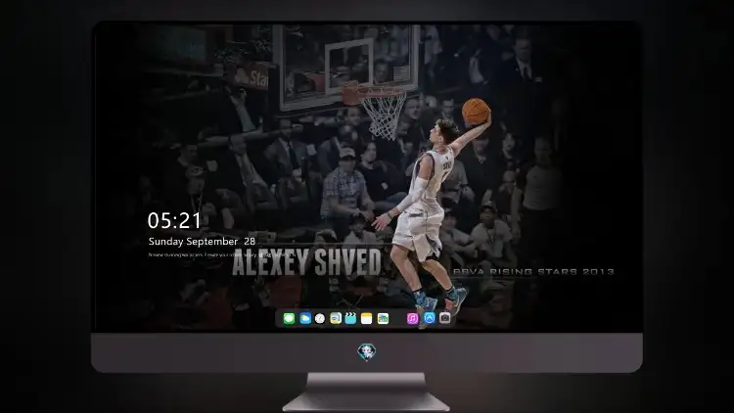This screenshot has width=734, height=413.
Task: Open the blue App Store icon
Action: click(430, 318)
